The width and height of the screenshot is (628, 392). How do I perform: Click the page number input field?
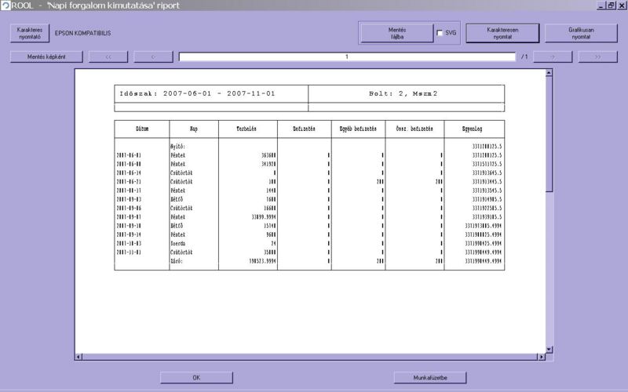click(x=347, y=56)
